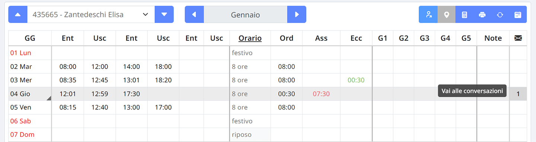Go to the month before Gennaio
This screenshot has width=536, height=142.
[x=194, y=14]
